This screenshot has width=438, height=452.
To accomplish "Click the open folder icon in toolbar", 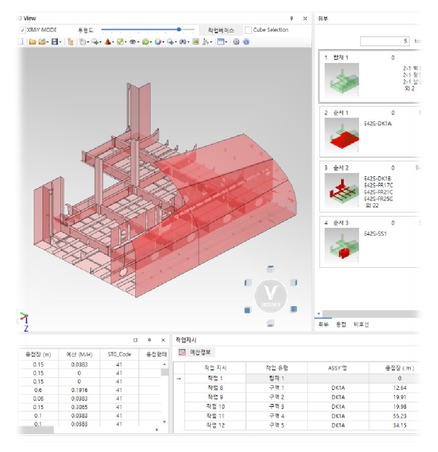I will [32, 42].
